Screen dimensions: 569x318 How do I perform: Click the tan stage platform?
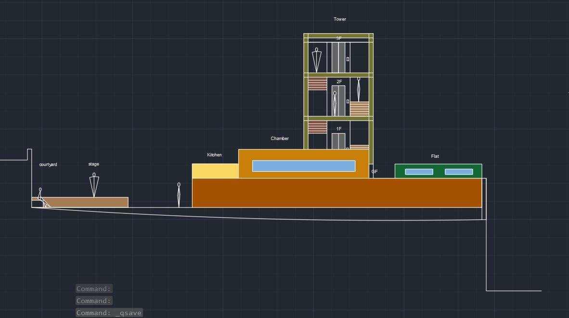[x=87, y=203]
